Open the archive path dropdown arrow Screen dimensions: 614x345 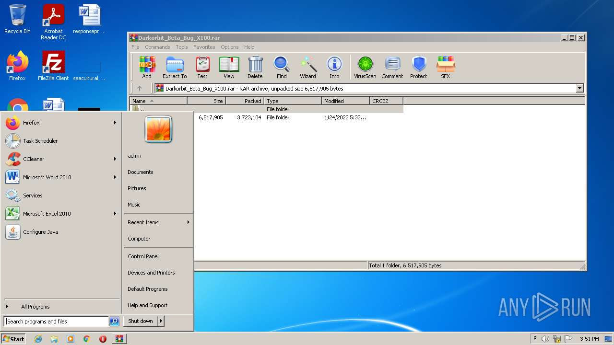(579, 88)
